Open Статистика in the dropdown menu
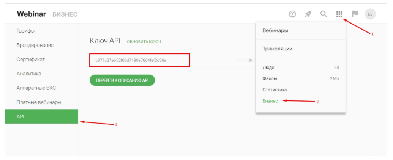Image resolution: width=393 pixels, height=160 pixels. point(275,90)
